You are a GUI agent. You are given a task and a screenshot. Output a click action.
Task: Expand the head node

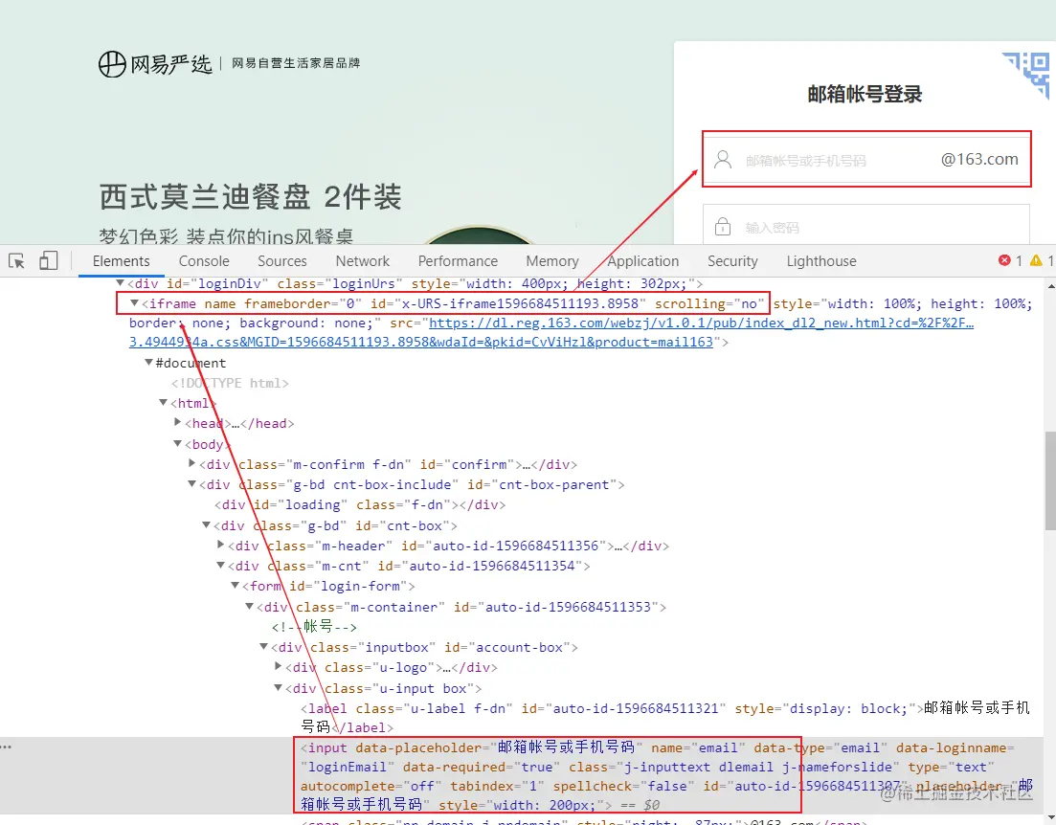(x=178, y=422)
